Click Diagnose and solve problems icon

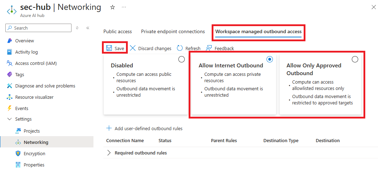(10, 86)
